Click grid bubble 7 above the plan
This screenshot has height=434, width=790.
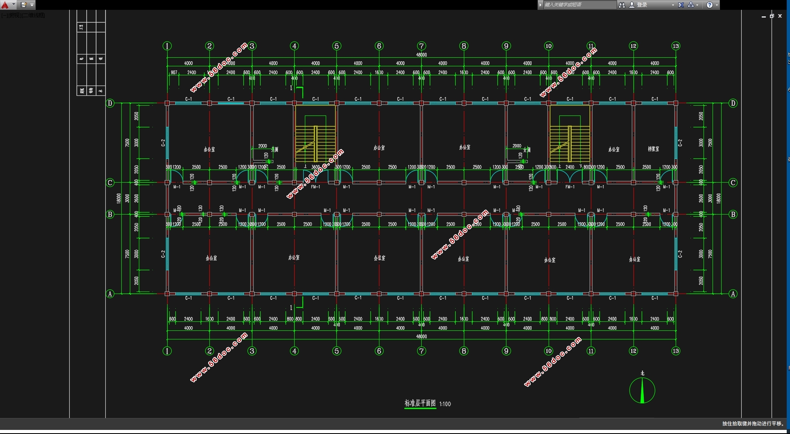pyautogui.click(x=421, y=46)
